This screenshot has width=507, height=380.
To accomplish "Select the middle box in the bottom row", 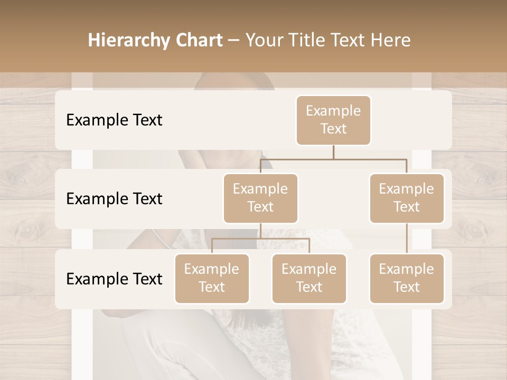I will coord(309,278).
